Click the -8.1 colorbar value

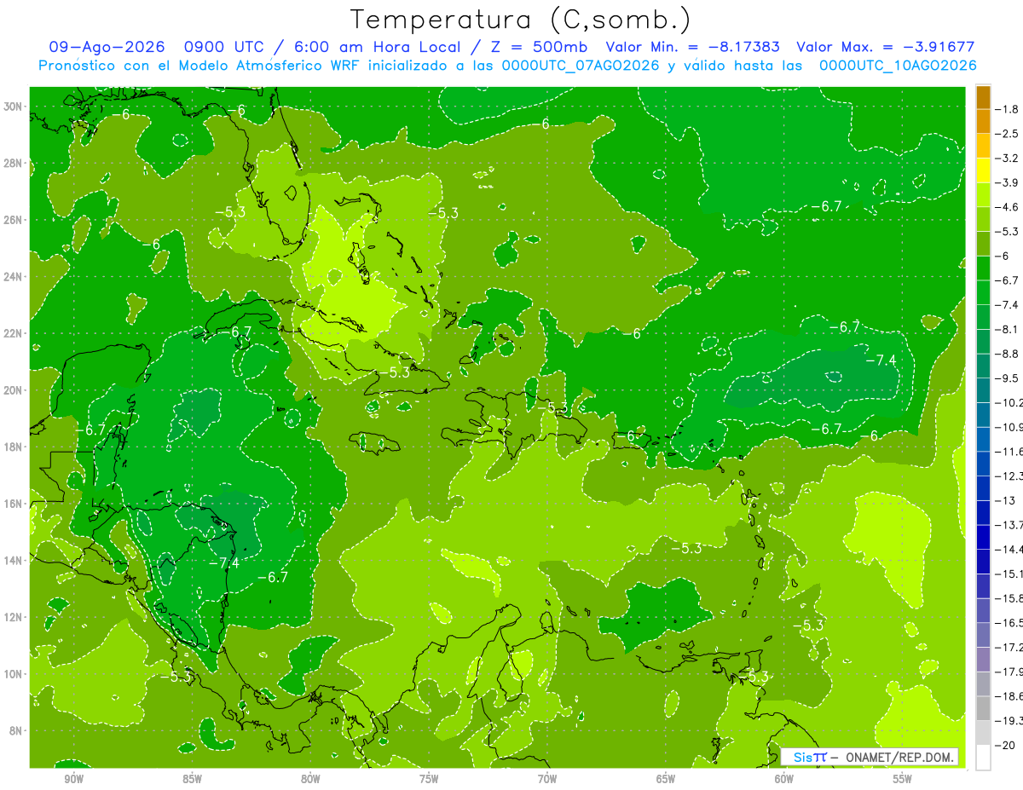pos(1009,329)
